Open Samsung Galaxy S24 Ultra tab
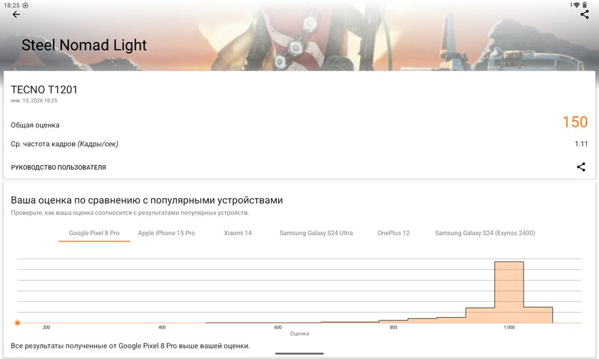The height and width of the screenshot is (359, 599). 316,233
